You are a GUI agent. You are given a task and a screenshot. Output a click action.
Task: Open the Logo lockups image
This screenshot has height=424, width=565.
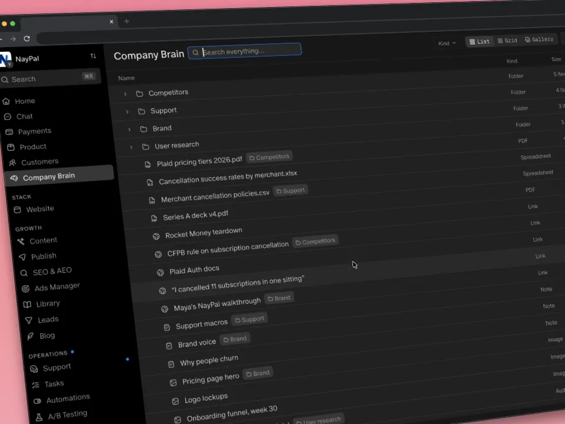point(206,398)
